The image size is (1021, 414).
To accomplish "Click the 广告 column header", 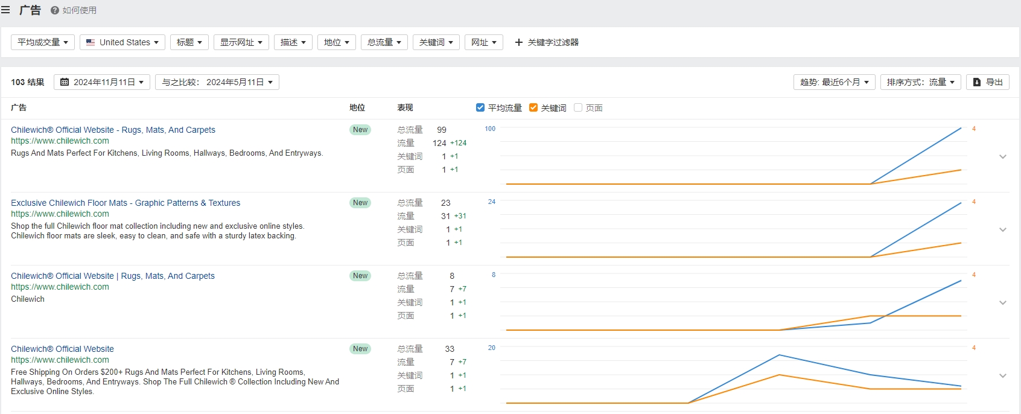I will 19,107.
